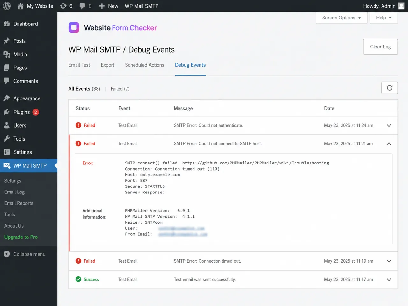Viewport: 408px width, 306px height.
Task: Click failed icon on 11:19 am event
Action: [78, 261]
